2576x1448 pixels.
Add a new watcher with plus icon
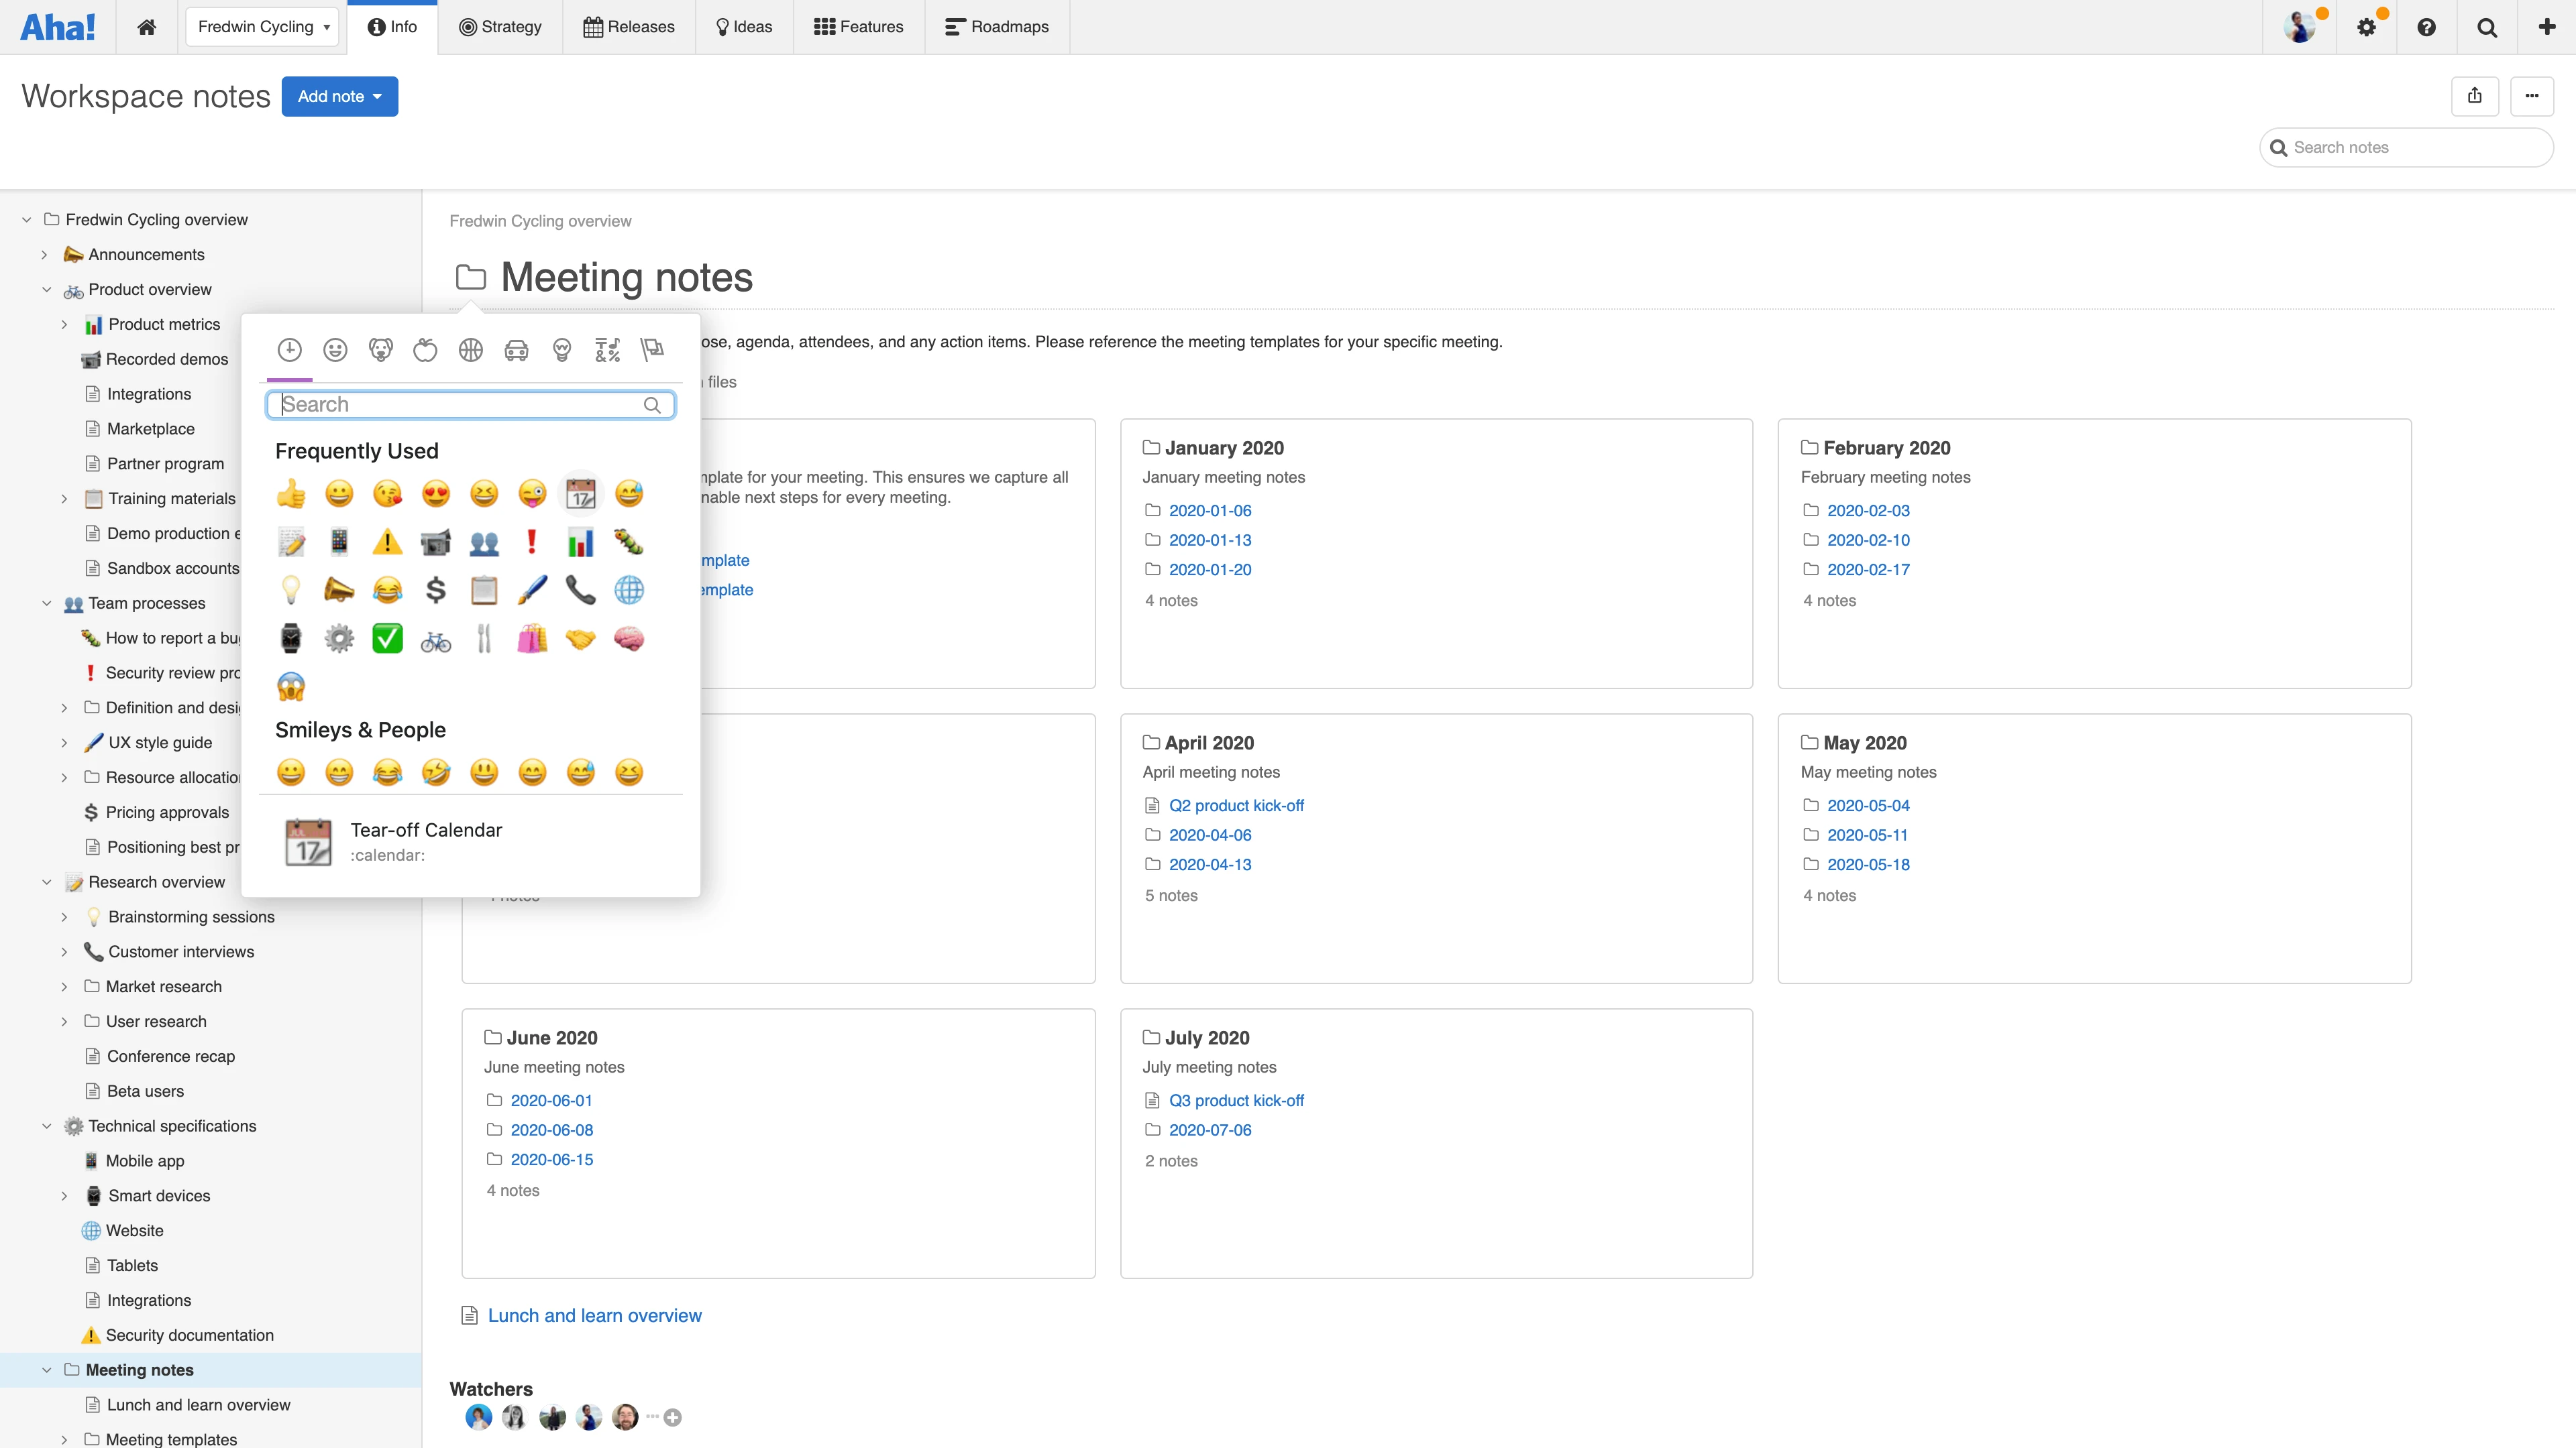coord(673,1417)
